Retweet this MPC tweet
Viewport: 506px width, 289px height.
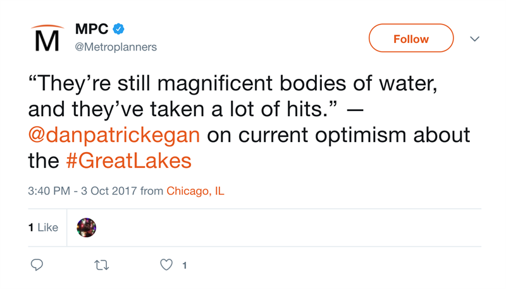[x=101, y=265]
